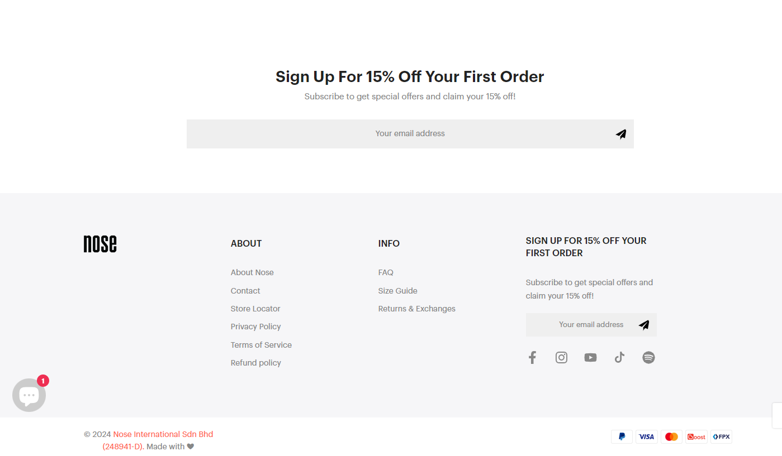
Task: View the Privacy Policy
Action: tap(255, 327)
